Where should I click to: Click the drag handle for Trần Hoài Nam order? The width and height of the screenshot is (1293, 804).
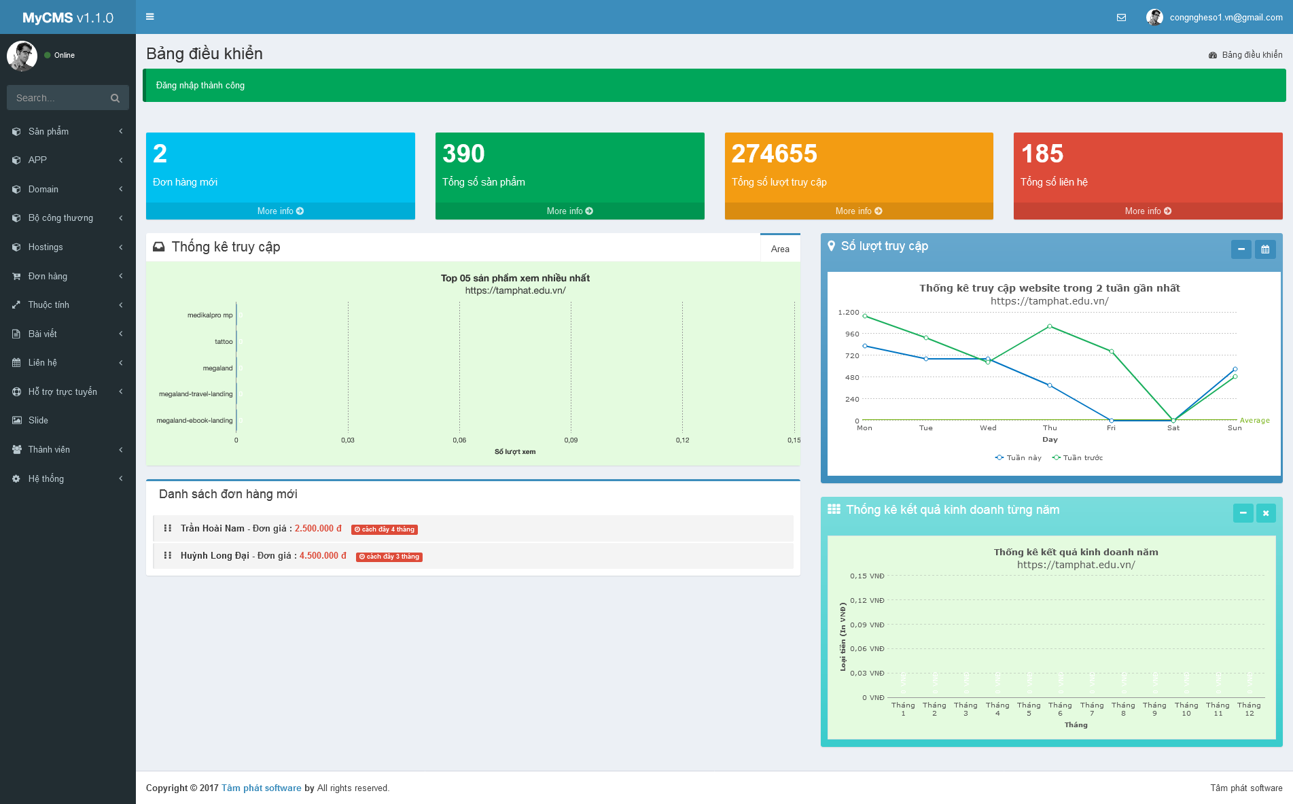point(168,528)
